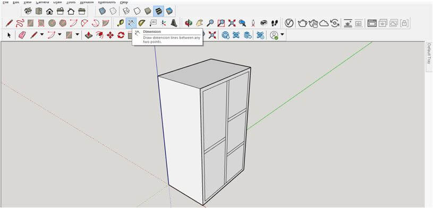
Task: Expand the Line tool dropdown arrow
Action: 42,35
